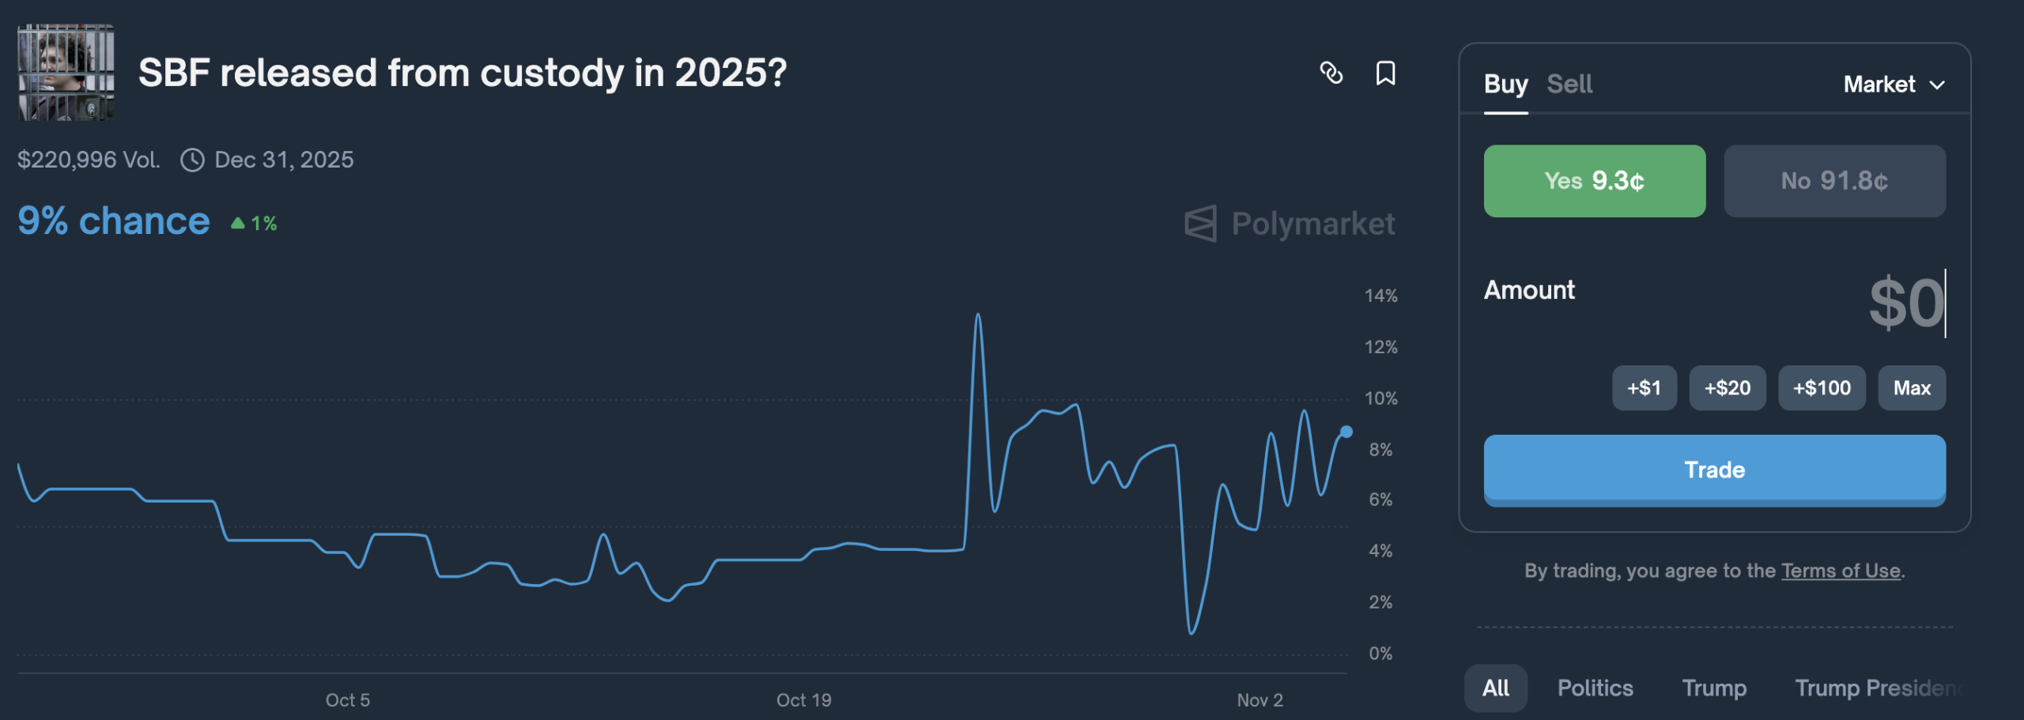Add $100 to the amount

tap(1822, 388)
